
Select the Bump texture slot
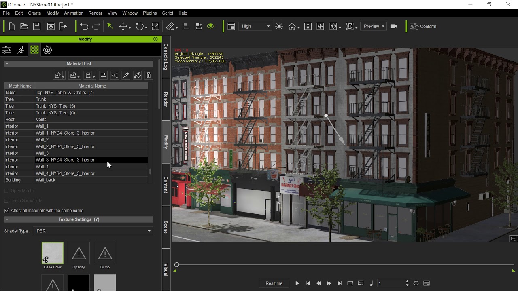[105, 253]
